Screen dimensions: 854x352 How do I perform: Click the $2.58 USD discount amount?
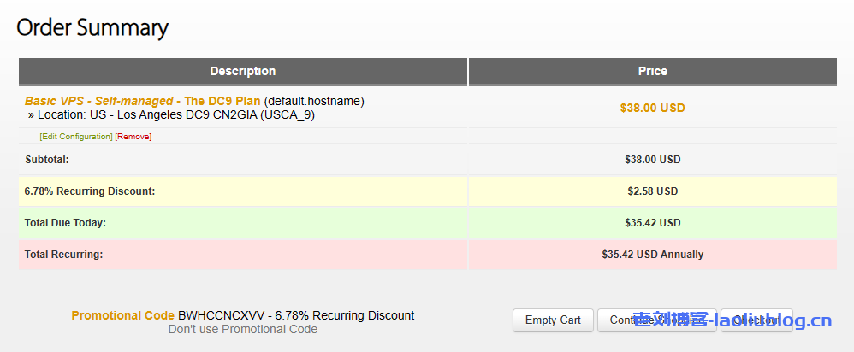coord(652,191)
